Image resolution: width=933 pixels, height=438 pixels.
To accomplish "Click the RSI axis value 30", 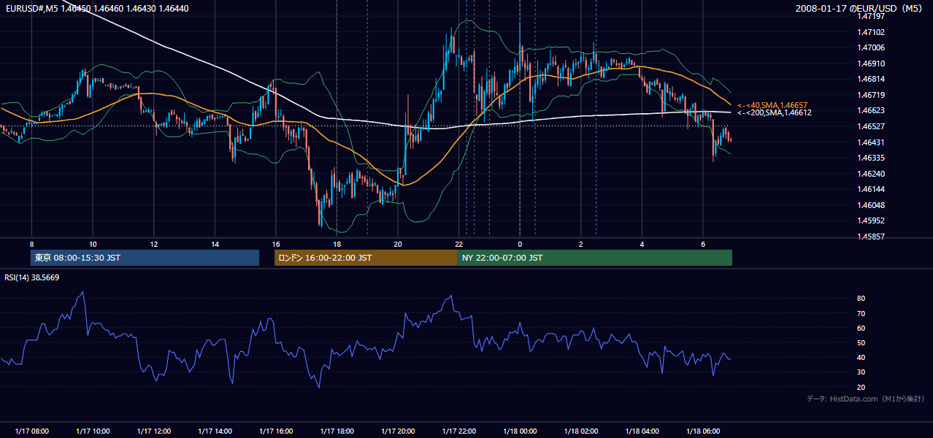I will coord(861,372).
